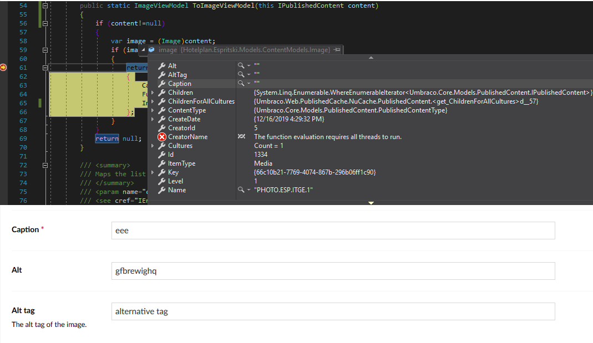Open text visualizer magnifier for Name
The image size is (593, 343).
coord(240,190)
